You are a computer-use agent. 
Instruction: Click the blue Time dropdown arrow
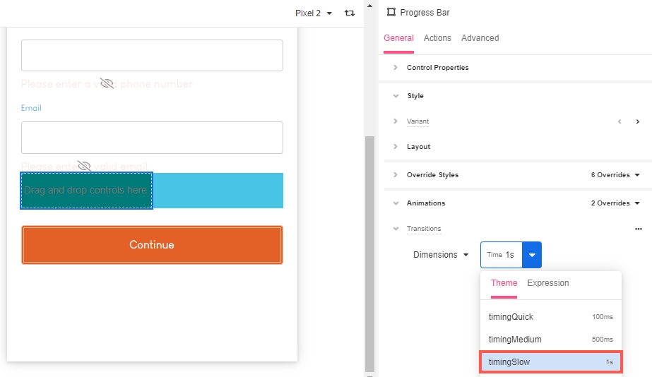tap(532, 255)
